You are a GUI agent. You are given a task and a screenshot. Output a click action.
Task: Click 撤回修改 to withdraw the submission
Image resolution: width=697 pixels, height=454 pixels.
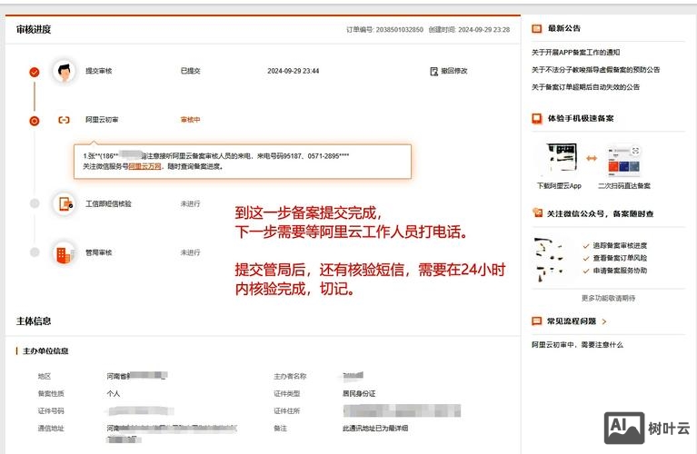pyautogui.click(x=453, y=71)
